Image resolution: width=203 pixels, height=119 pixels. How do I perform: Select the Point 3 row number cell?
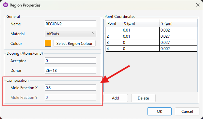pos(114,42)
